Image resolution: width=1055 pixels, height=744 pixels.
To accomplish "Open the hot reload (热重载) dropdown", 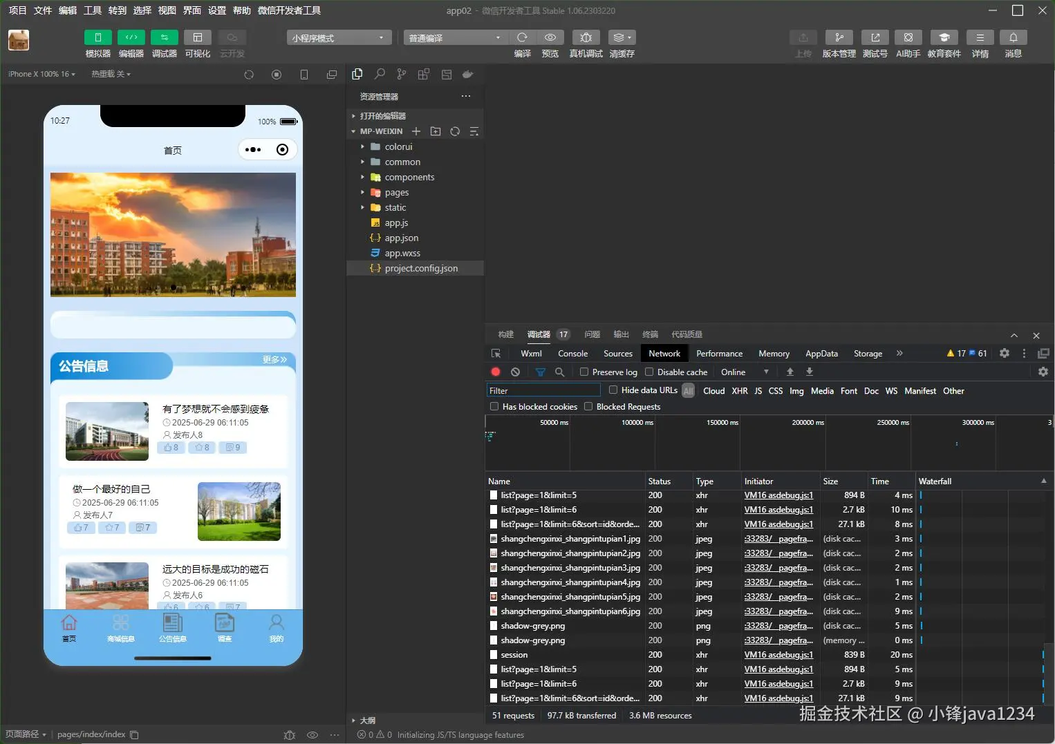I will 111,74.
